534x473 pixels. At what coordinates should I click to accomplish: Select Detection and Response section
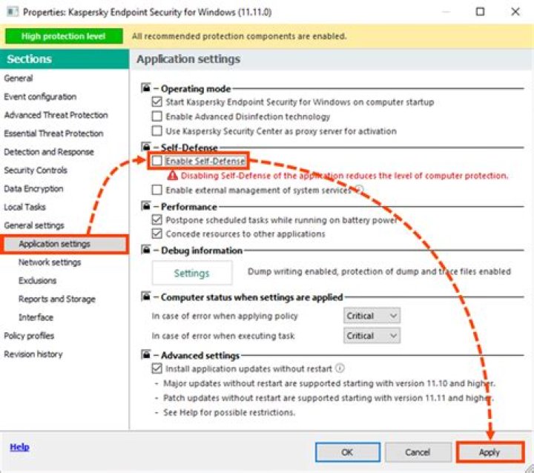[x=49, y=152]
